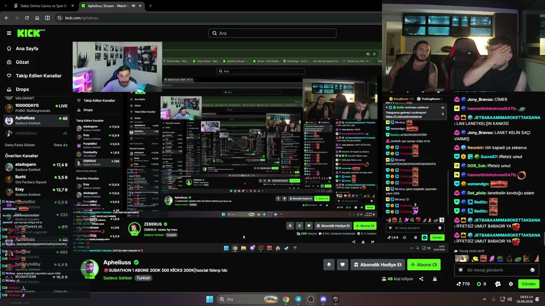This screenshot has height=306, width=545.
Task: Reload the kick.com page
Action: (27, 18)
